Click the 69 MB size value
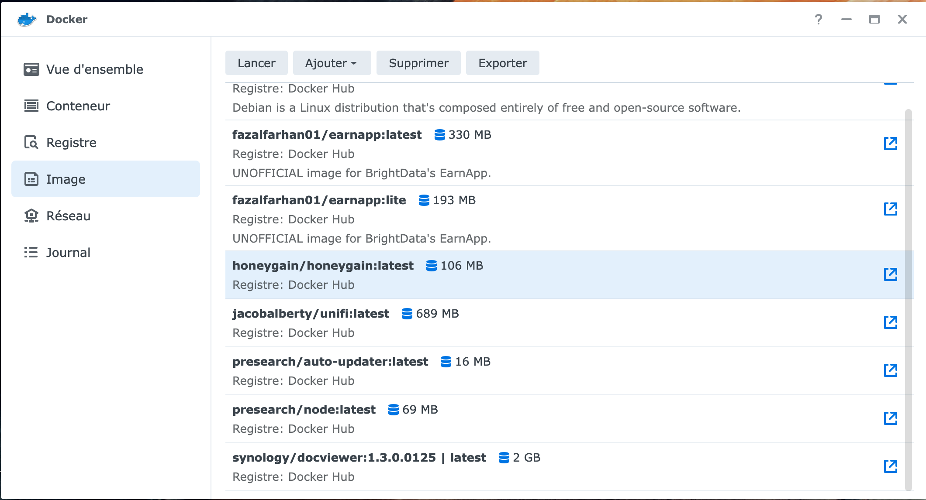 (x=420, y=410)
